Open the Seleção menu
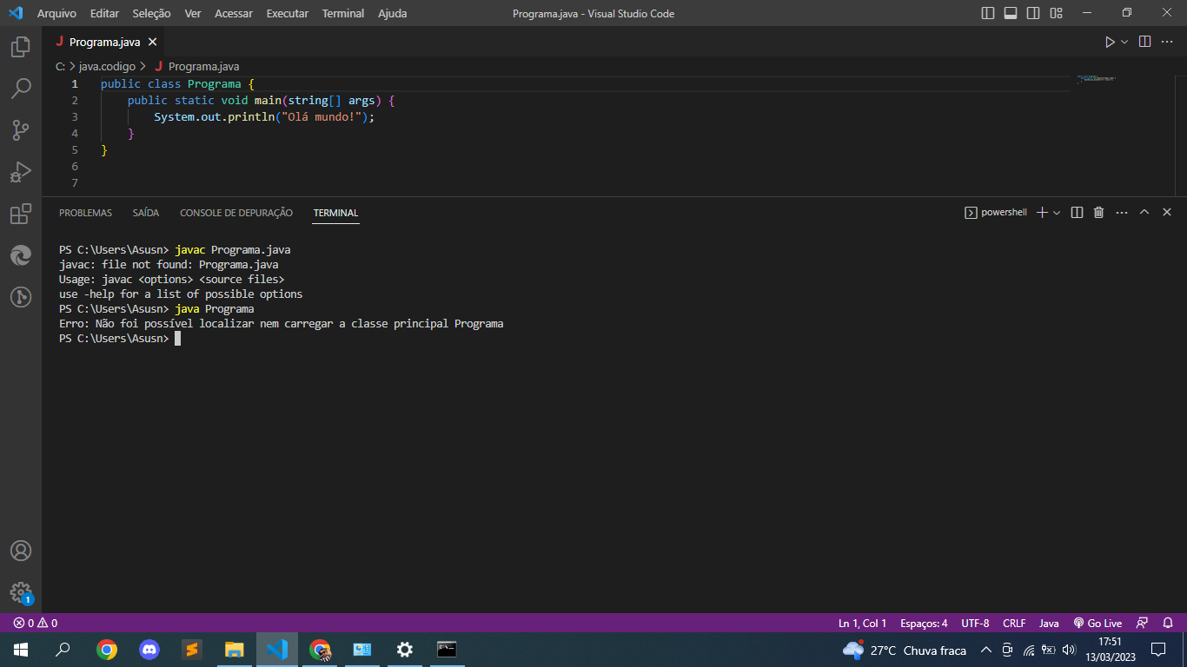Screen dimensions: 1187x667 (151, 13)
